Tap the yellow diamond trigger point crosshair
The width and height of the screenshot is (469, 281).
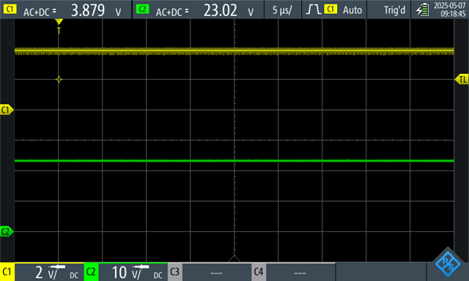(x=59, y=80)
